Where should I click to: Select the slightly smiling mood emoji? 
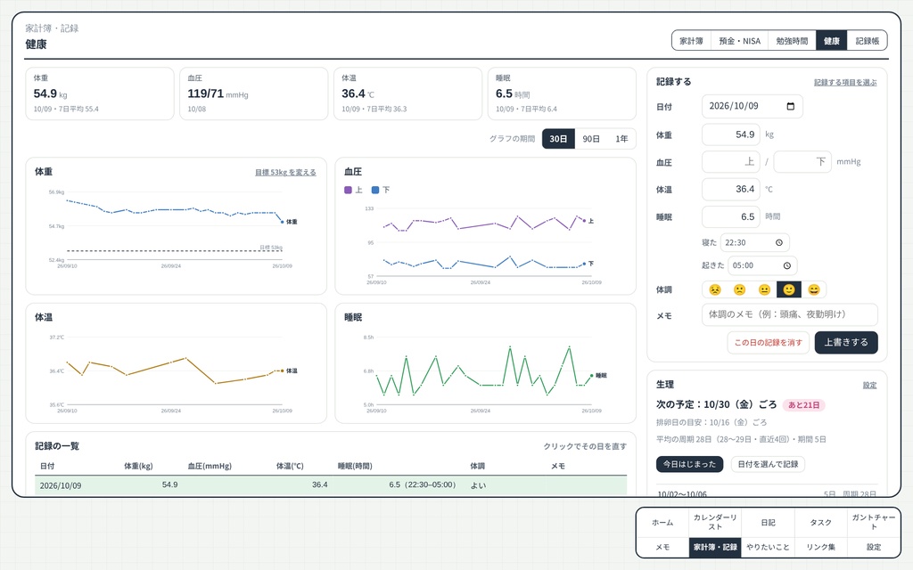pos(789,289)
